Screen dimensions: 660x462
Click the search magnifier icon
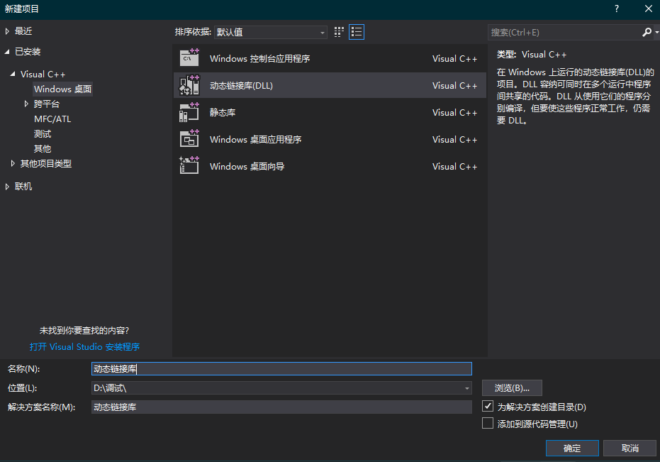click(x=647, y=32)
